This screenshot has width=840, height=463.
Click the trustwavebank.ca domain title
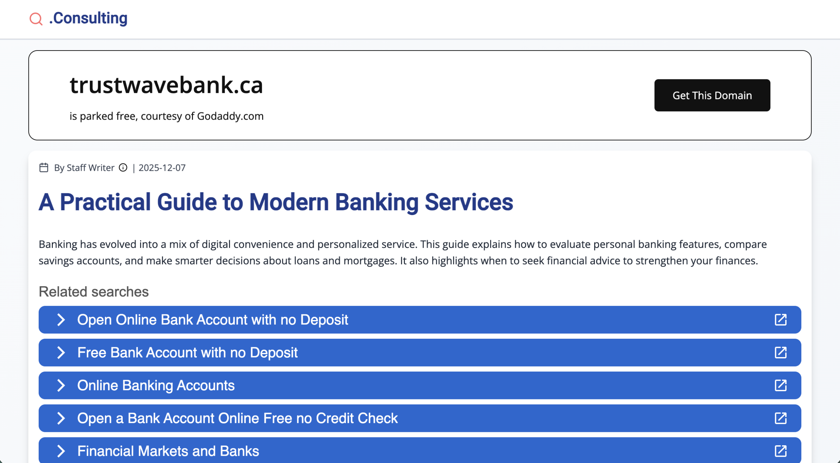167,86
